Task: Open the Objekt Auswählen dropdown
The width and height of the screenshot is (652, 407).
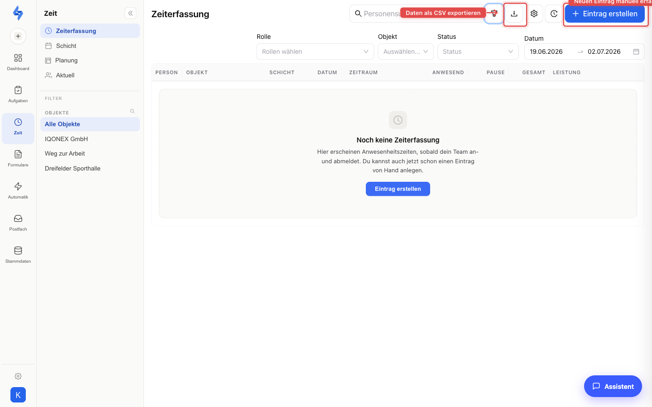Action: (x=406, y=52)
